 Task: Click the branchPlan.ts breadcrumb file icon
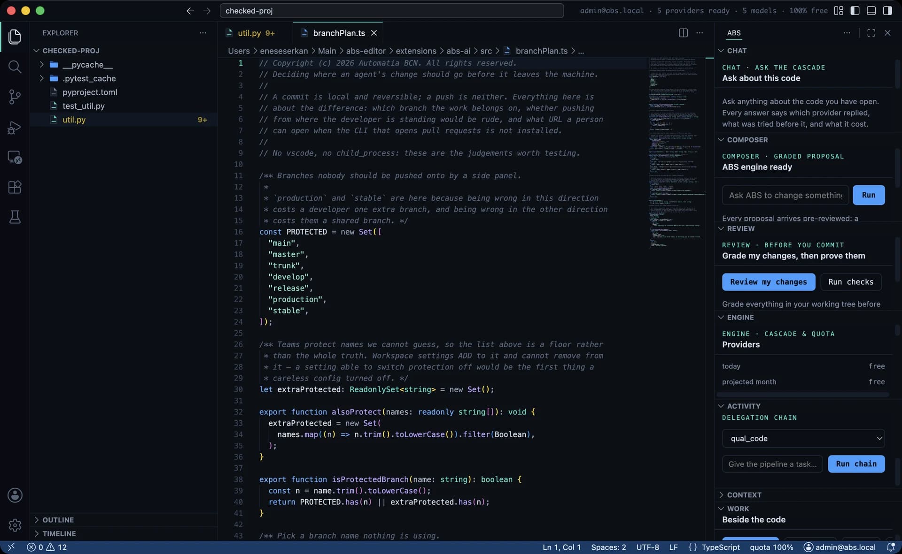[507, 51]
